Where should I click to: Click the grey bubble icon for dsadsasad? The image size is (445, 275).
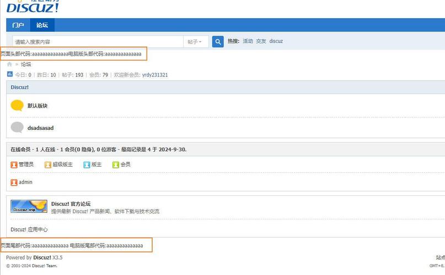point(17,128)
